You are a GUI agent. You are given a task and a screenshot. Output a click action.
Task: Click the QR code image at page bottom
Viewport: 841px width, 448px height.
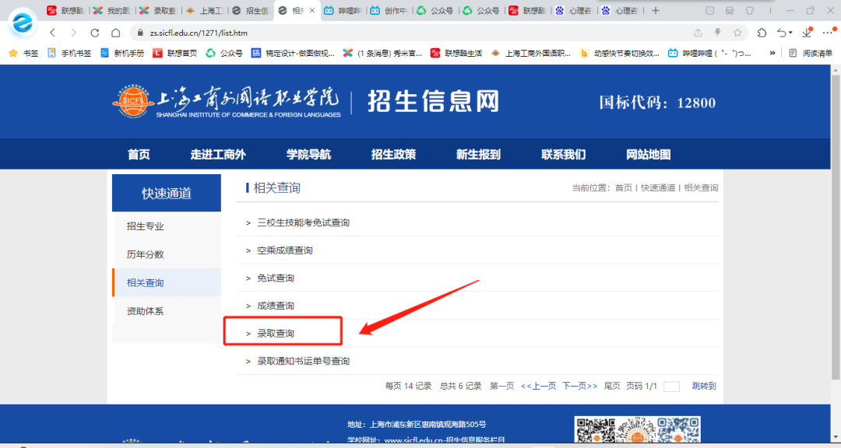tap(637, 430)
